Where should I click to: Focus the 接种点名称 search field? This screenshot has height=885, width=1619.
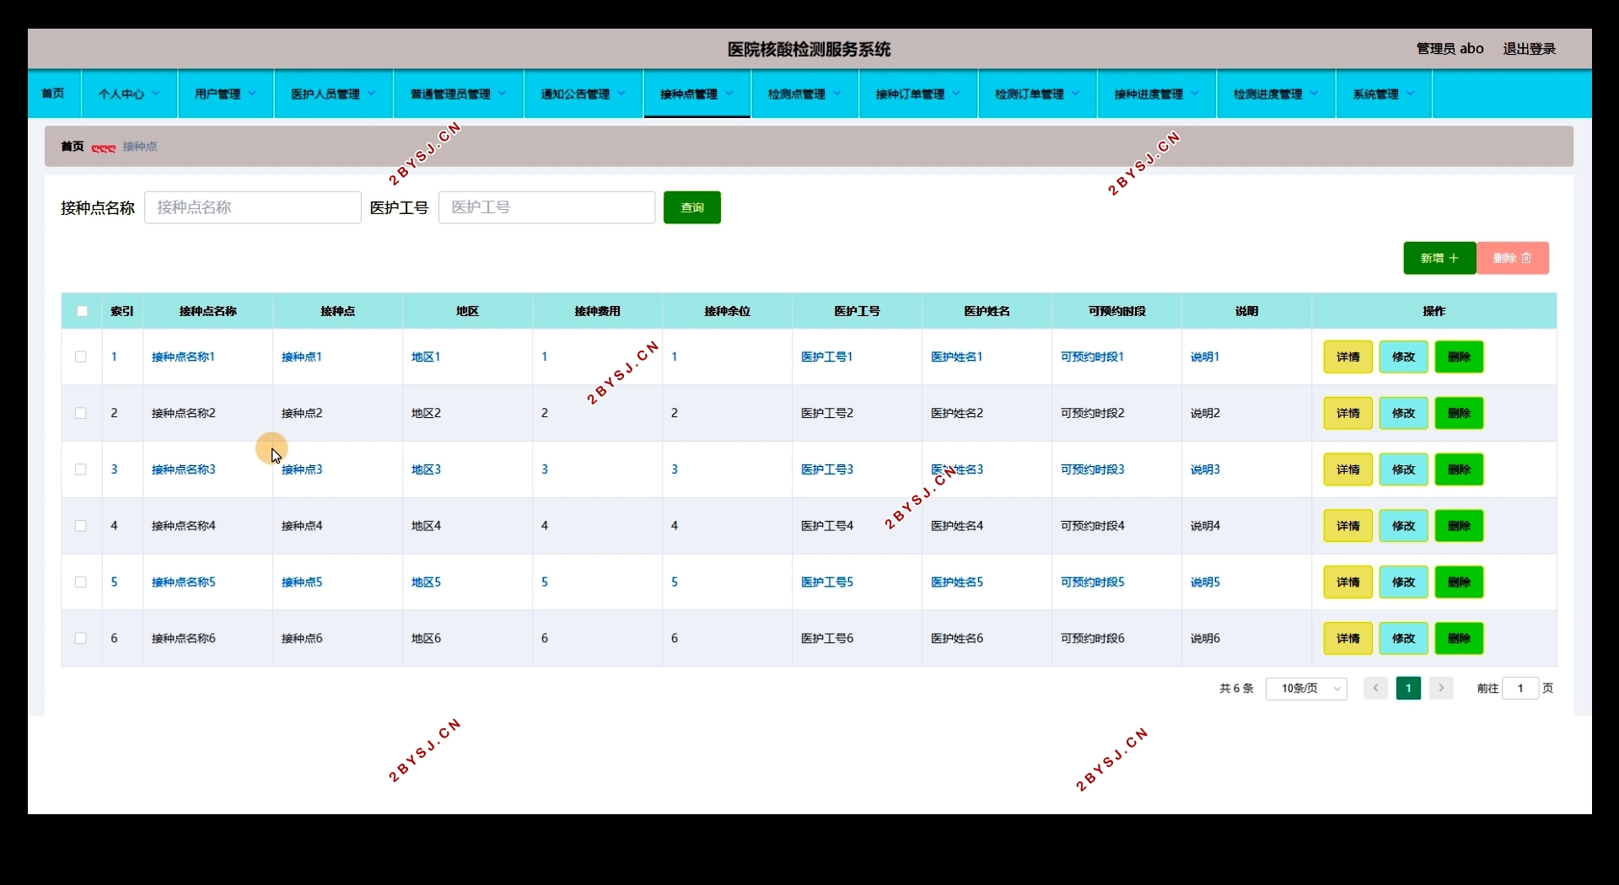(x=253, y=207)
